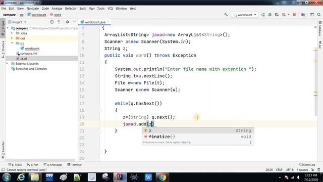323x182 pixels.
Task: Stop the running process red square
Action: click(294, 15)
